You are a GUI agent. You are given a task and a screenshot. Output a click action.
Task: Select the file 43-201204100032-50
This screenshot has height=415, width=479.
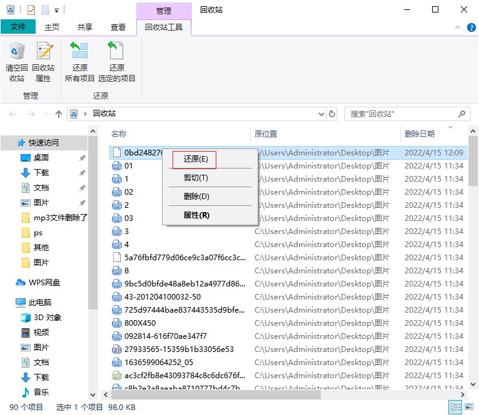(163, 296)
